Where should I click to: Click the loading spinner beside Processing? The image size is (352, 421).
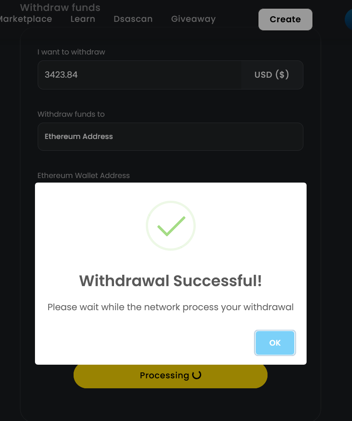click(197, 375)
